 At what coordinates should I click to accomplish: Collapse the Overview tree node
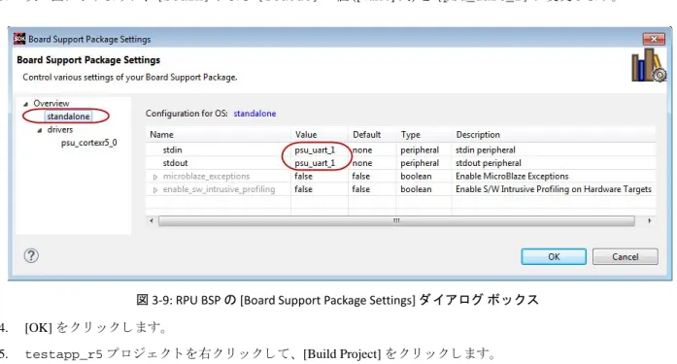26,104
